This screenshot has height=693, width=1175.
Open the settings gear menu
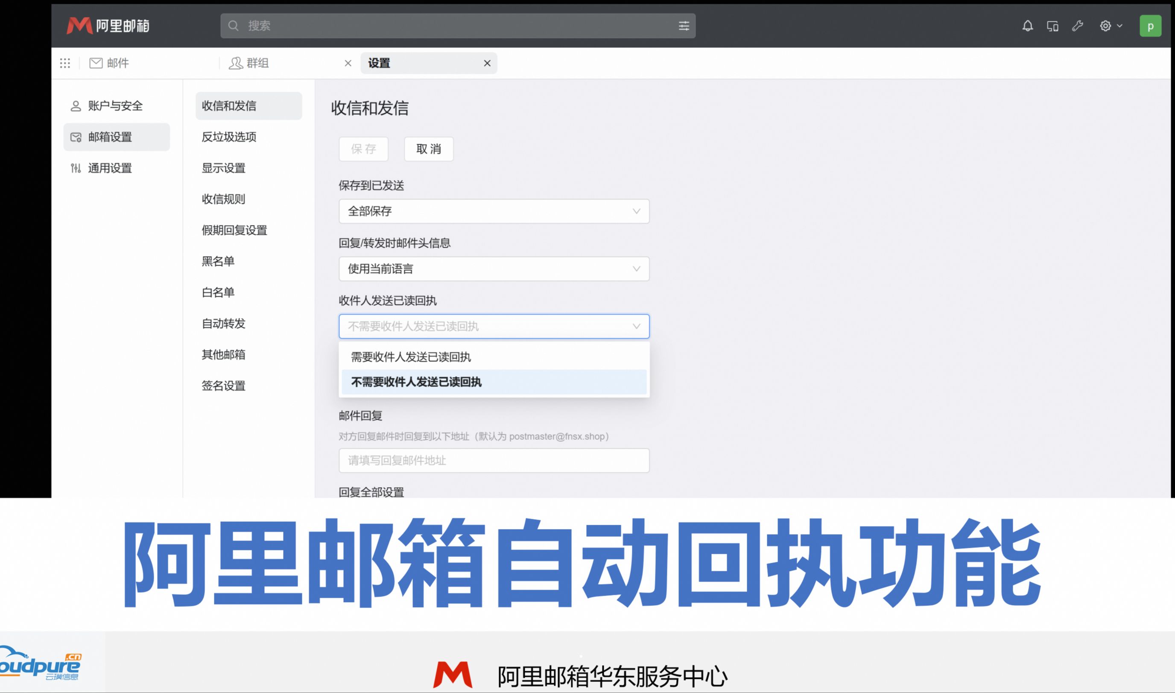(1111, 26)
